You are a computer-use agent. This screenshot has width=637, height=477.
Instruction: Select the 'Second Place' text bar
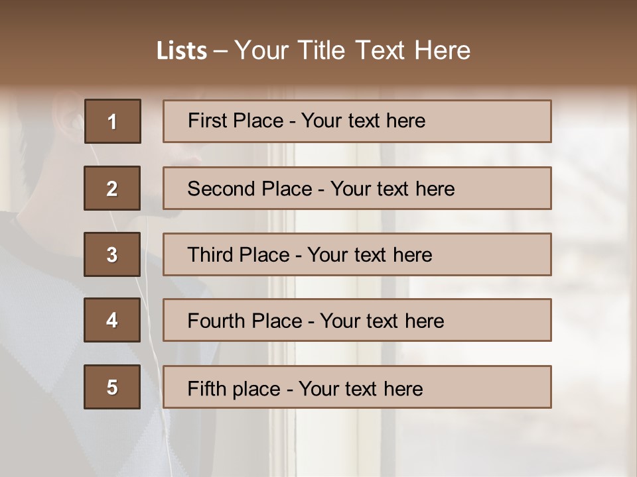tap(357, 188)
